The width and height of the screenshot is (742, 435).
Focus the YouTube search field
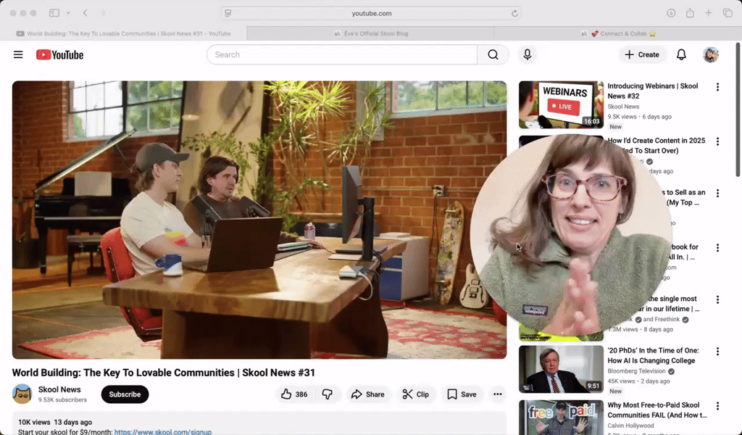[342, 55]
